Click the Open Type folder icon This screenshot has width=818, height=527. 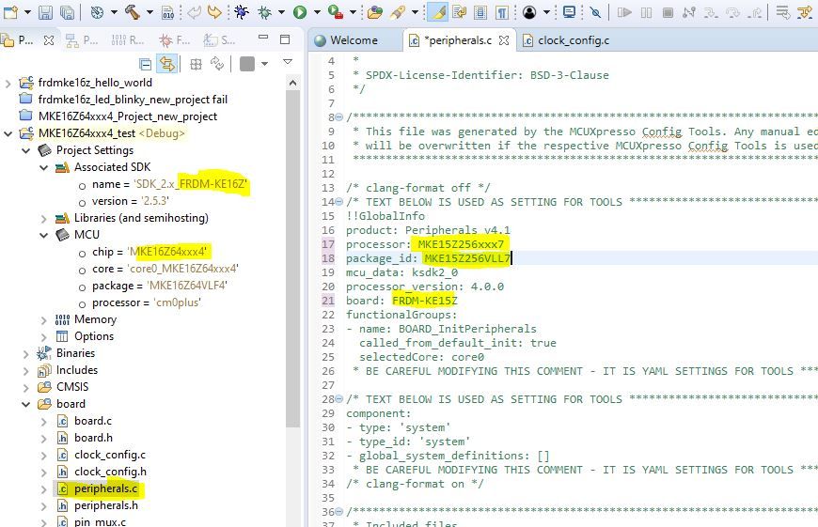374,12
